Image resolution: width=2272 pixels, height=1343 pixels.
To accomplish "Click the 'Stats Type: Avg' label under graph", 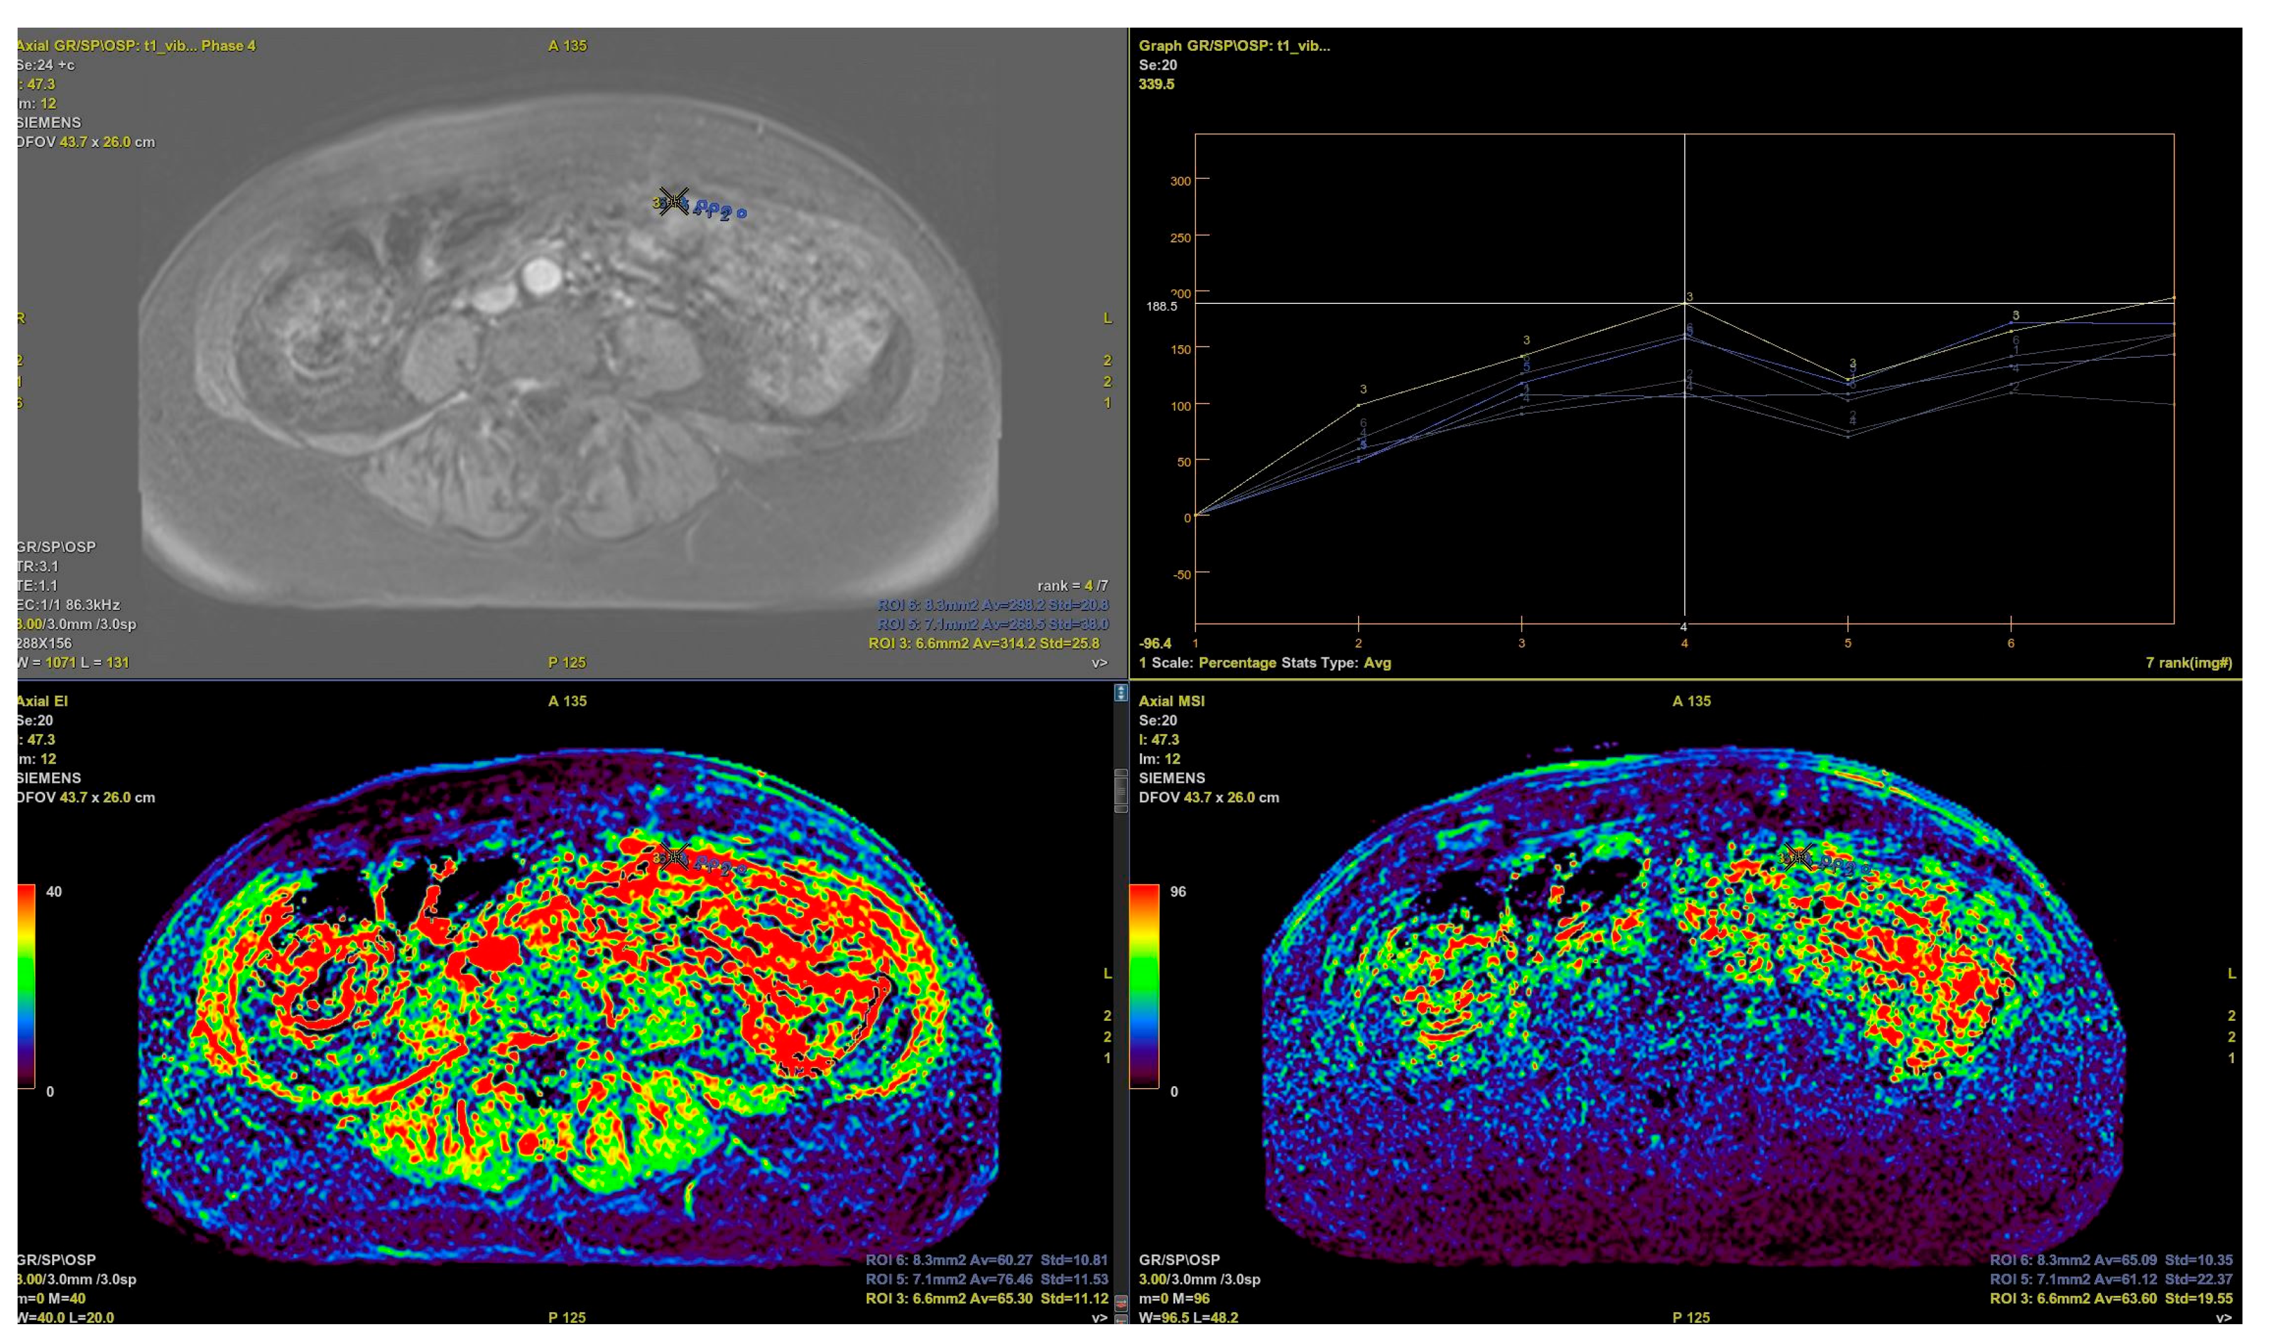I will (x=1336, y=662).
